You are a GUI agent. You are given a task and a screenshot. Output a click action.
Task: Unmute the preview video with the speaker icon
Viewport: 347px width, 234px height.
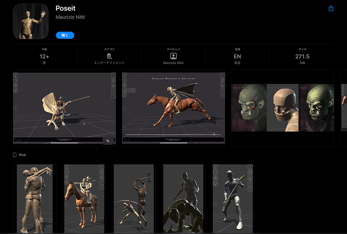pyautogui.click(x=108, y=141)
